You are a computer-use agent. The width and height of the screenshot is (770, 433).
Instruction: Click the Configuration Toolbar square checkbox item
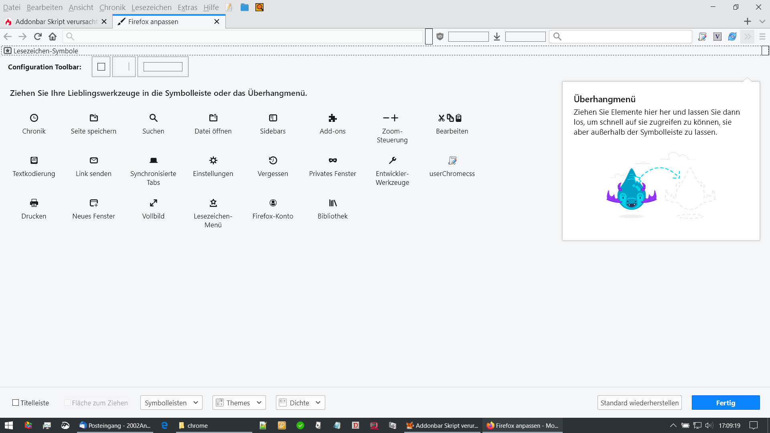101,67
